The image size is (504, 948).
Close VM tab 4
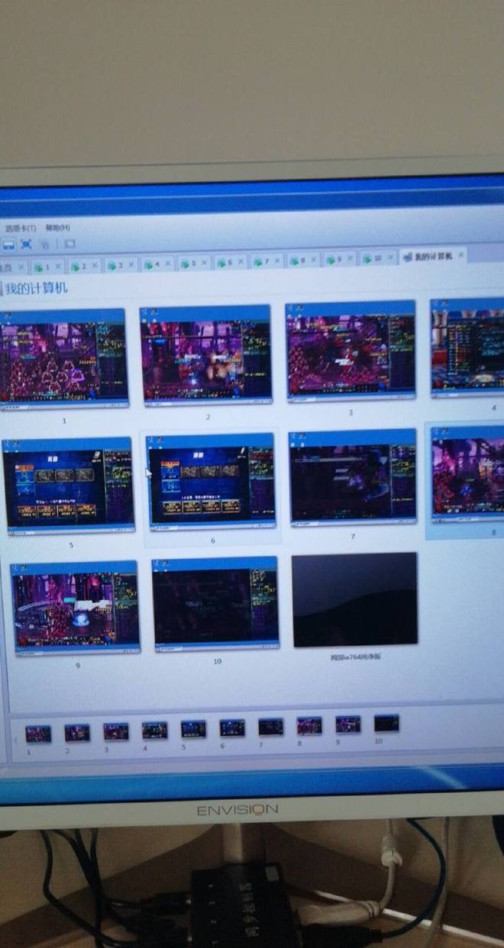click(x=168, y=264)
